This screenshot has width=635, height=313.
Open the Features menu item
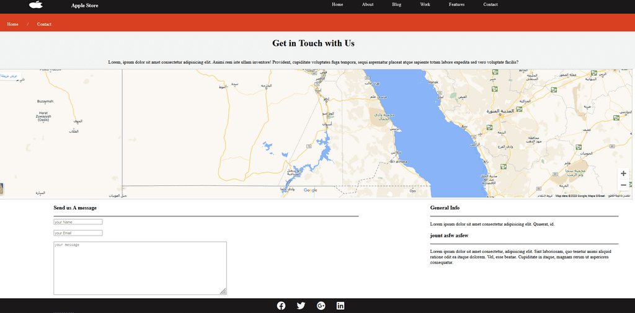456,4
